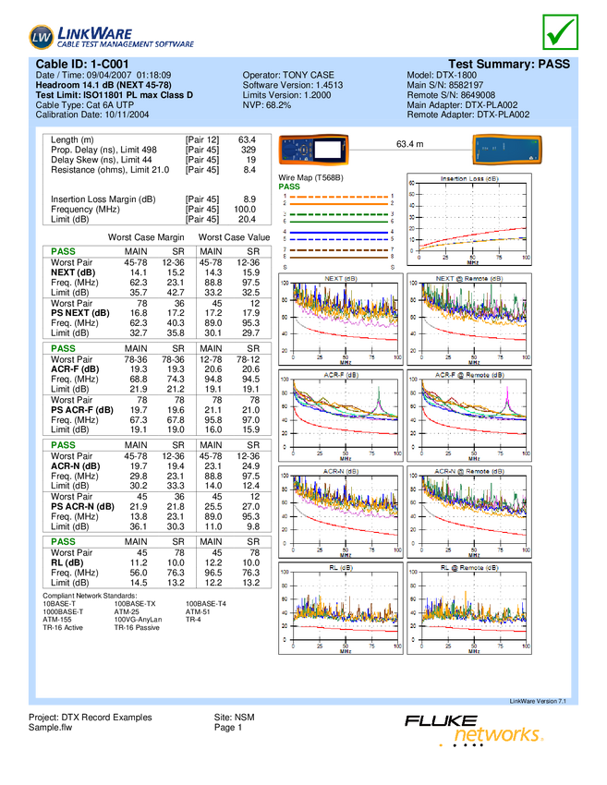Click the Date / Time 09/04/2007 line
This screenshot has height=785, width=607.
[103, 75]
